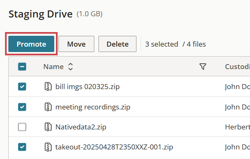Click the Delete button
Image resolution: width=250 pixels, height=159 pixels.
[117, 44]
